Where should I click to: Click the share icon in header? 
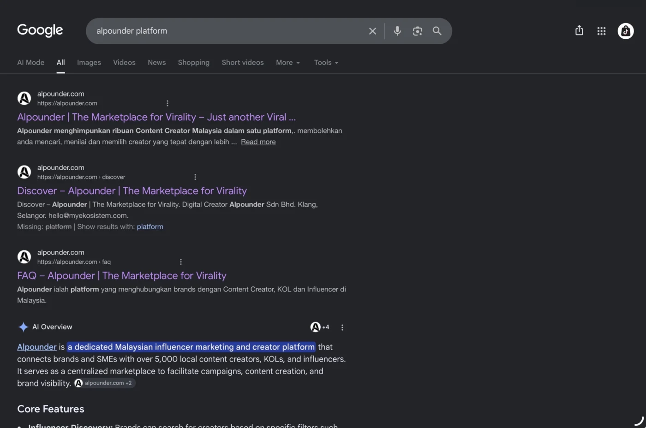(579, 30)
